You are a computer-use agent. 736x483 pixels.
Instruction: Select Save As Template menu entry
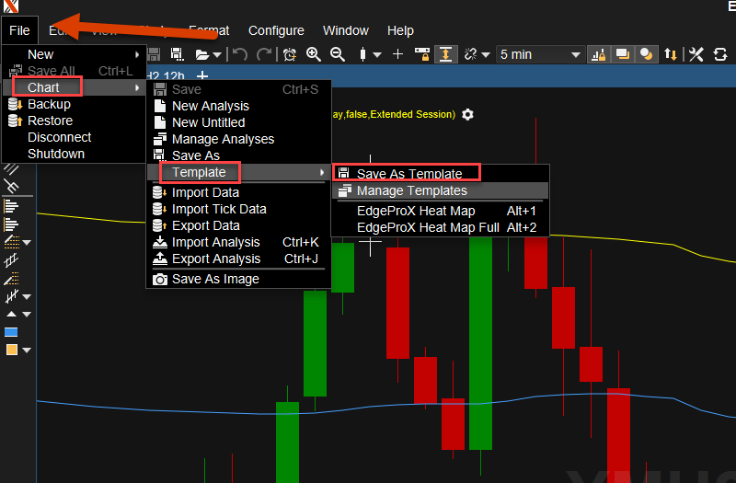pyautogui.click(x=408, y=174)
